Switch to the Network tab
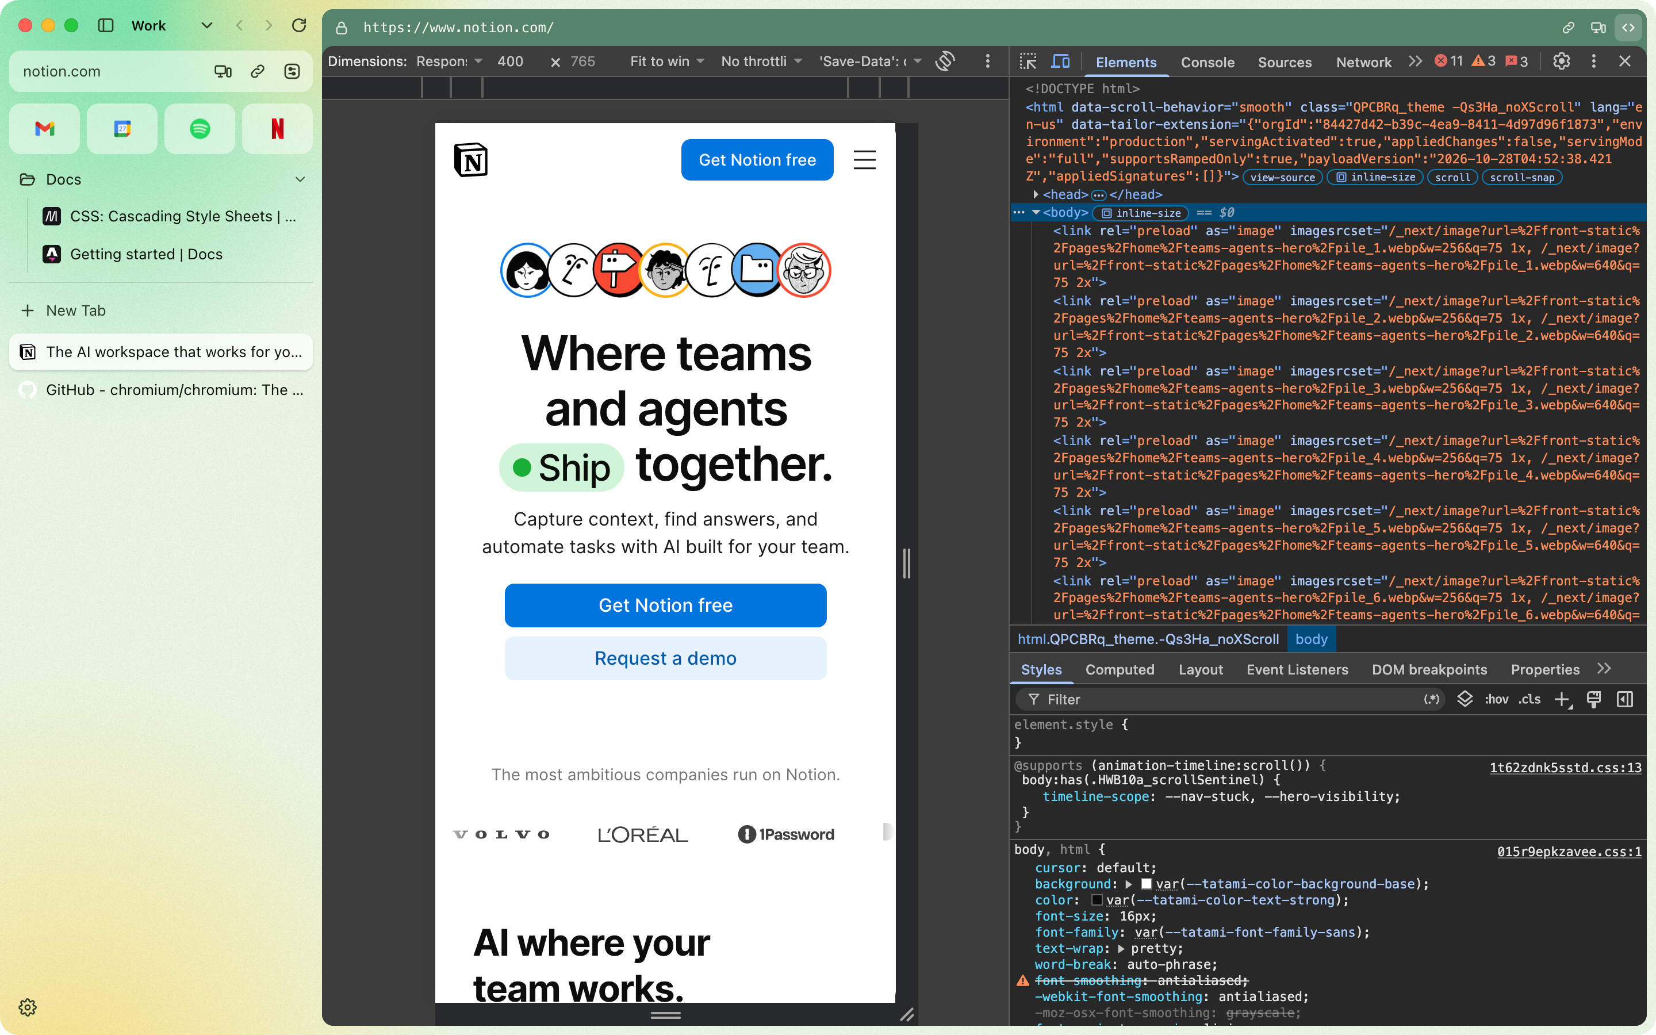Viewport: 1656px width, 1035px height. (1363, 62)
